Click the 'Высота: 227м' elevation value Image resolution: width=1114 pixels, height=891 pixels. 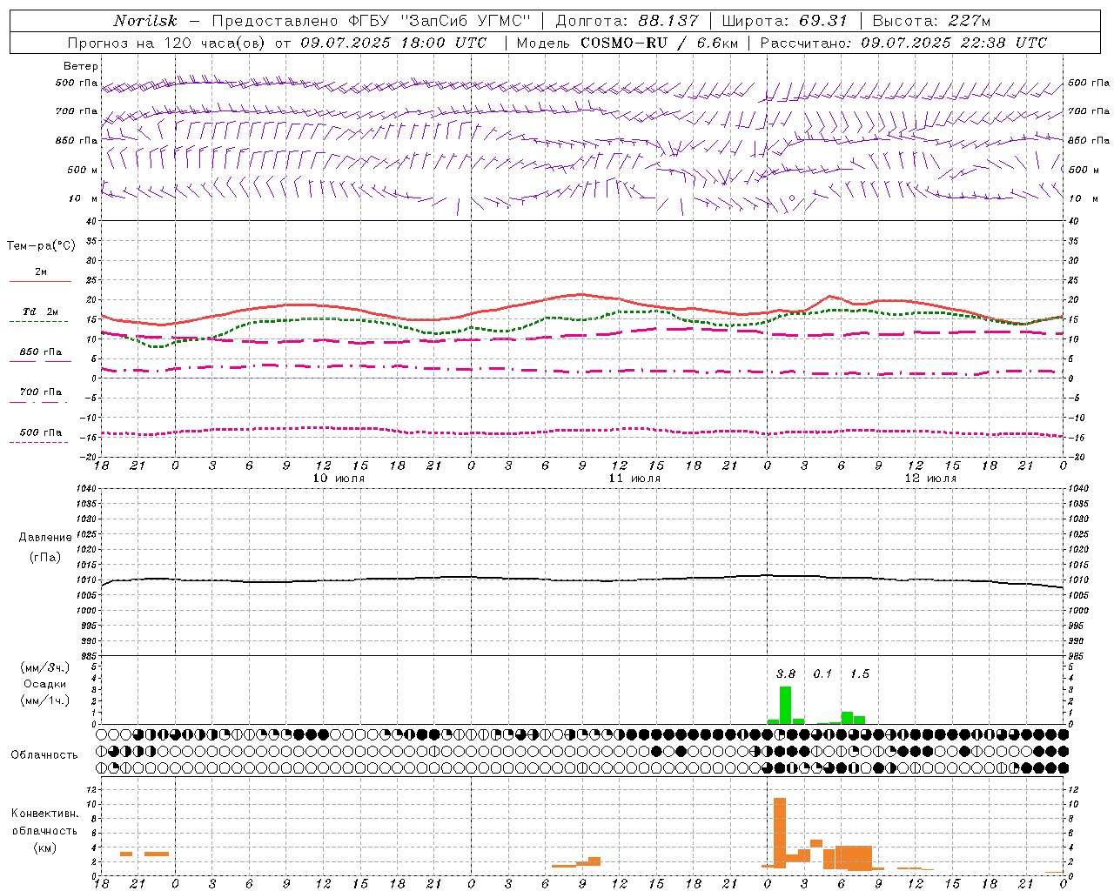point(931,21)
